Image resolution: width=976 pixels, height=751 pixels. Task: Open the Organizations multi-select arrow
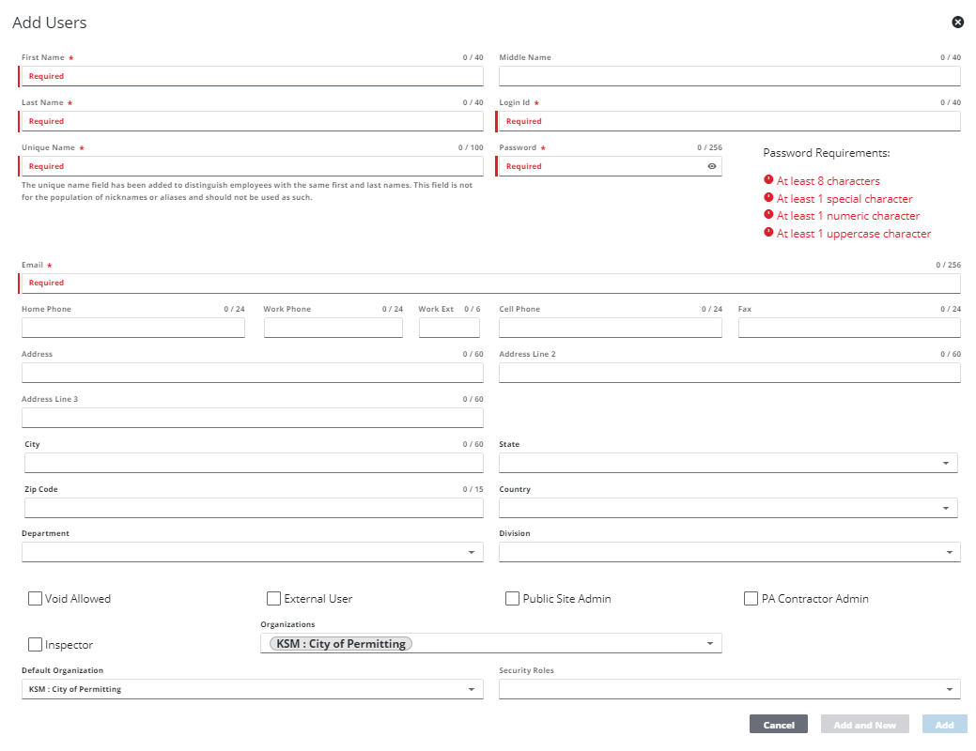click(x=709, y=643)
